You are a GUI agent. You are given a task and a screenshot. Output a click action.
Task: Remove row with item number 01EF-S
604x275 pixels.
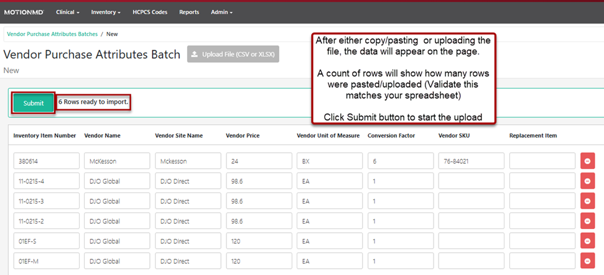tap(587, 241)
